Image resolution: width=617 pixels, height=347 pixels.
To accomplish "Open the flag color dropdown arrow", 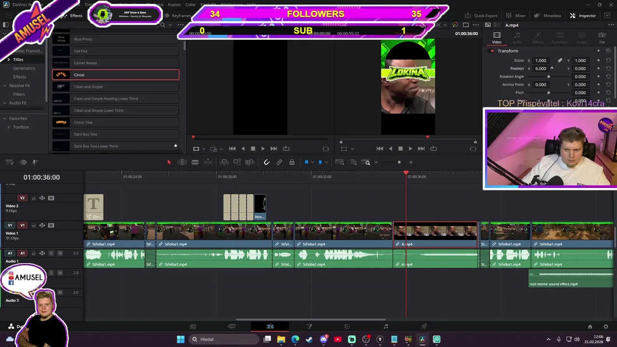I will tap(312, 162).
